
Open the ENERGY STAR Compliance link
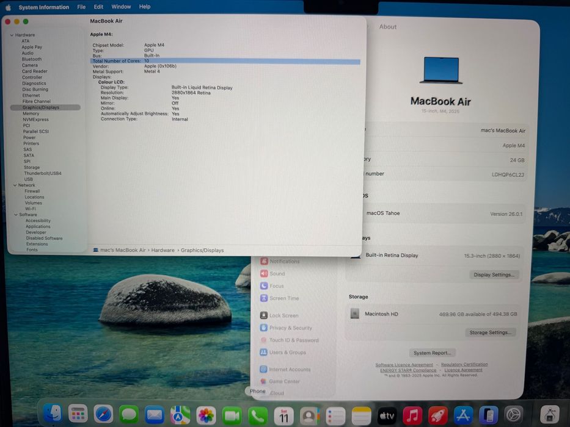pyautogui.click(x=408, y=370)
